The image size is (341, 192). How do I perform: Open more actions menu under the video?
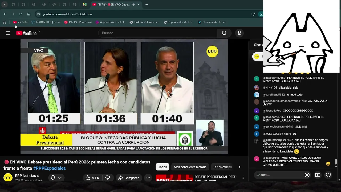[x=148, y=178]
